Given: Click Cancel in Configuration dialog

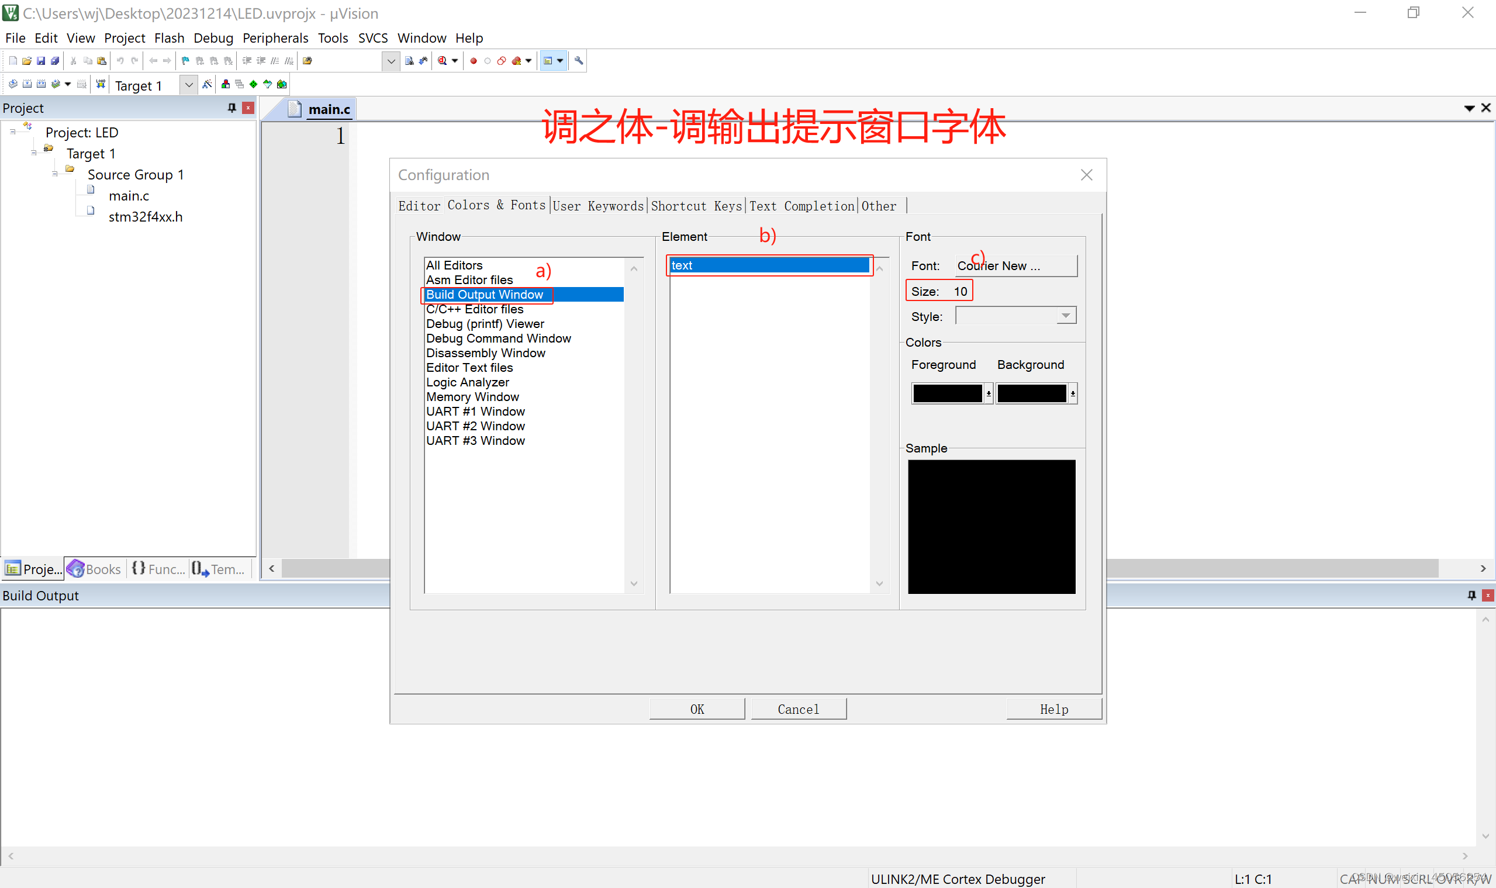Looking at the screenshot, I should pyautogui.click(x=798, y=709).
